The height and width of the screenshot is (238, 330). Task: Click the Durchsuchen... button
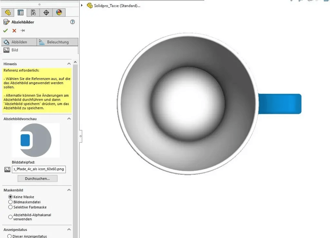[37, 178]
